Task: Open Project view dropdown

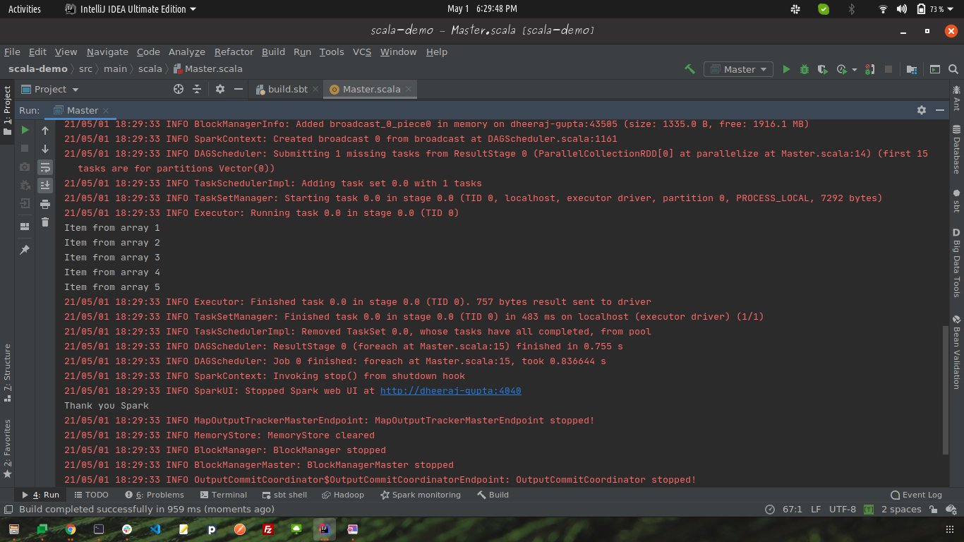Action: click(50, 89)
